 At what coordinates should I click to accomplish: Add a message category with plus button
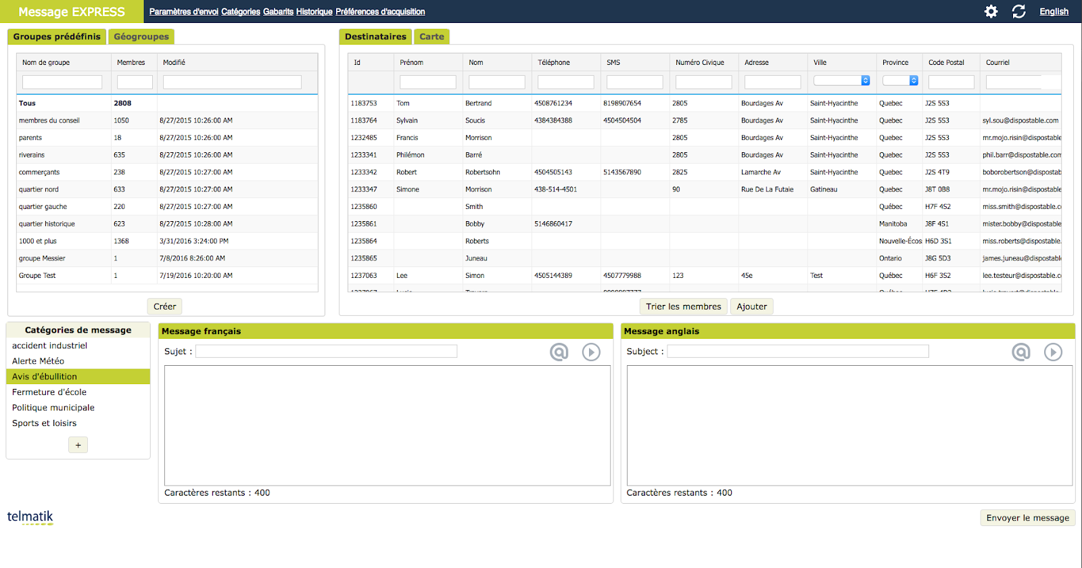[78, 445]
